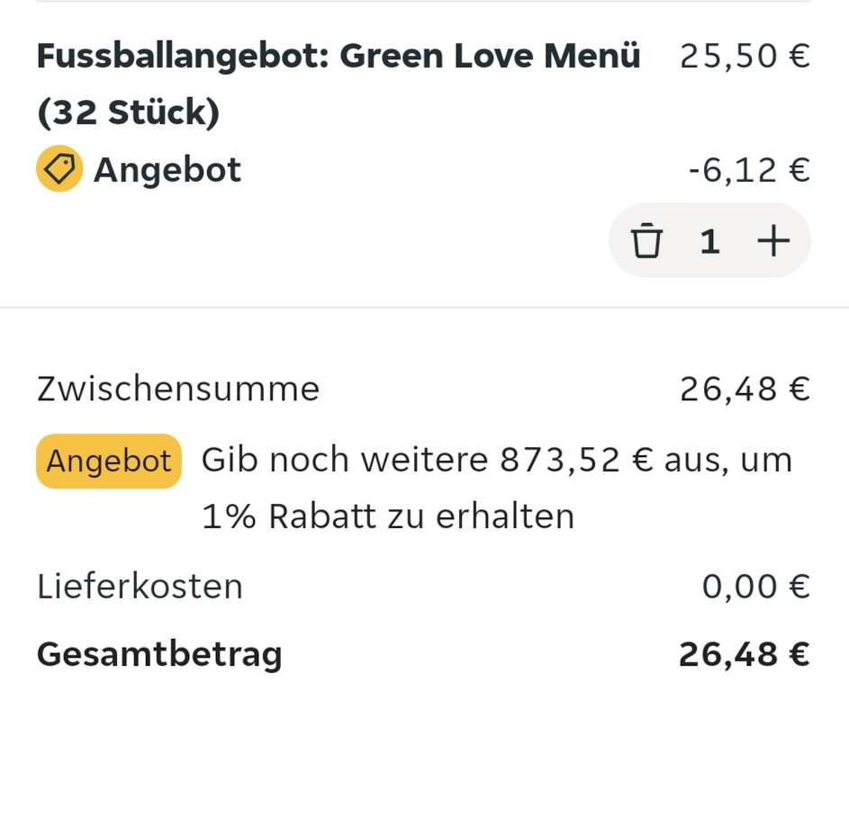Tap the bold Angebot label under the item
Viewport: 849px width, 825px height.
tap(167, 169)
